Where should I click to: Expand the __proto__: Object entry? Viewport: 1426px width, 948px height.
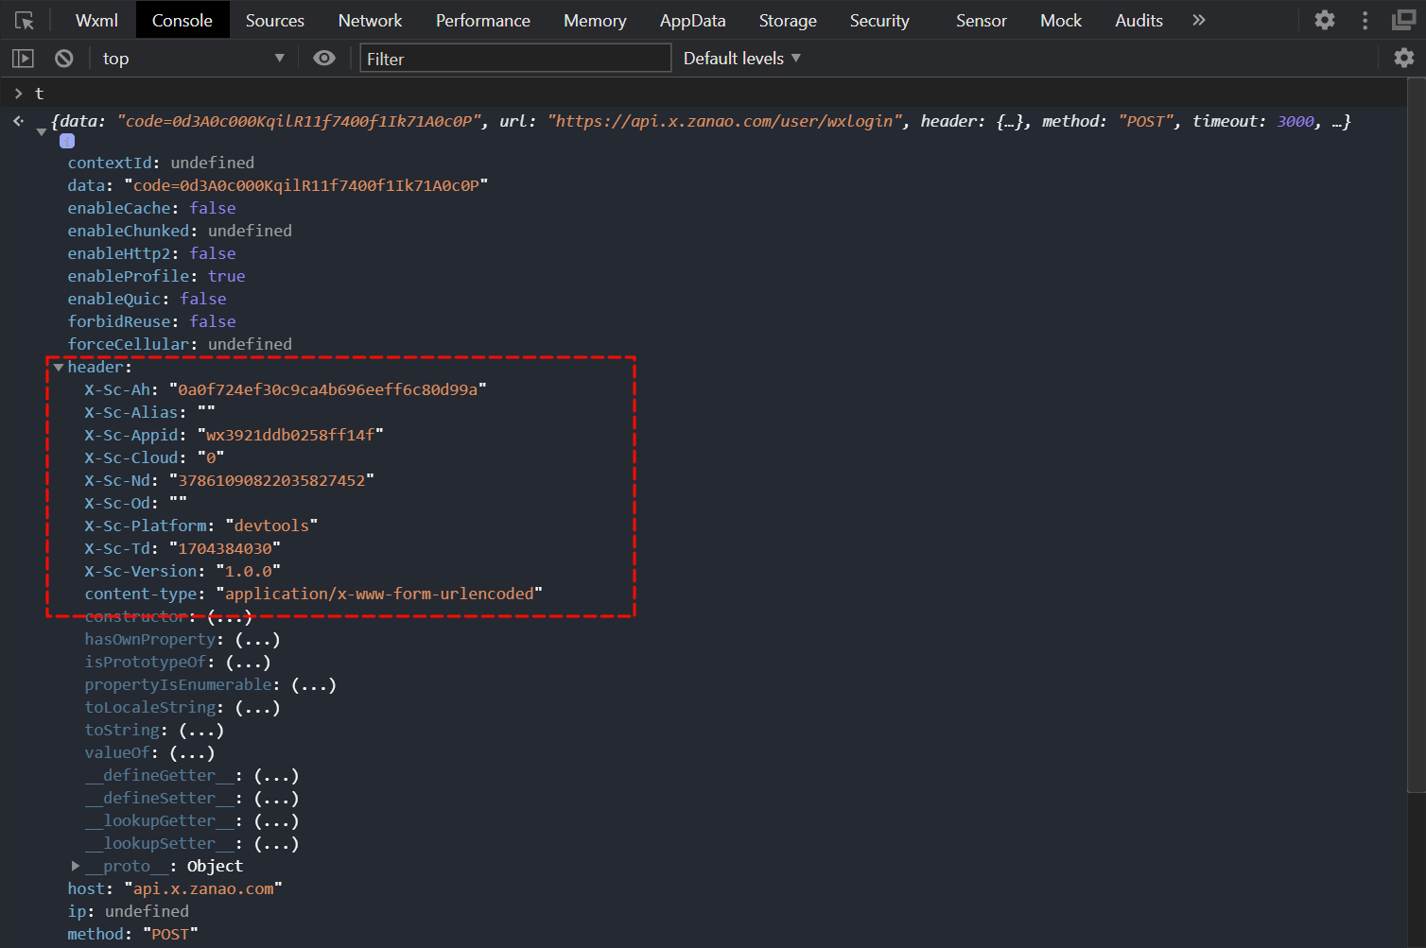76,866
